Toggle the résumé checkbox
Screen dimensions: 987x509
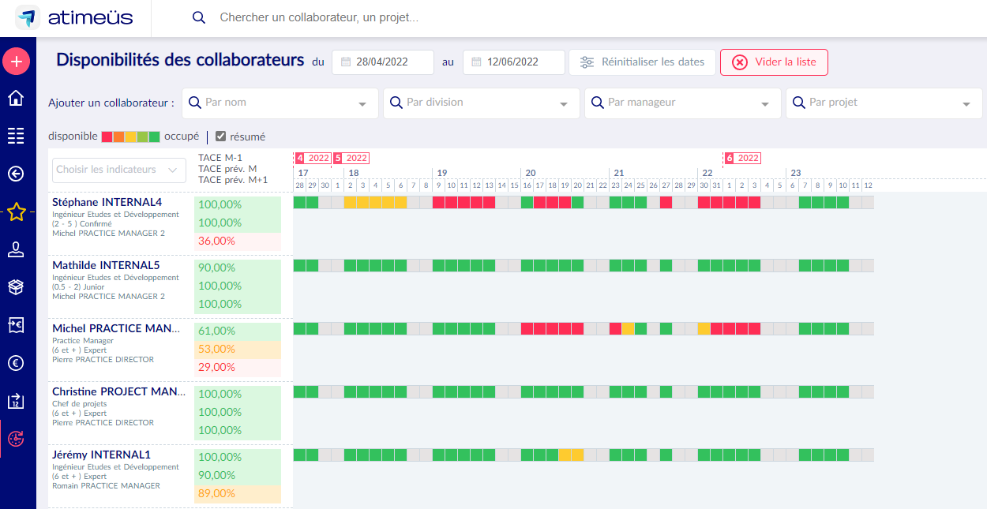pyautogui.click(x=221, y=137)
